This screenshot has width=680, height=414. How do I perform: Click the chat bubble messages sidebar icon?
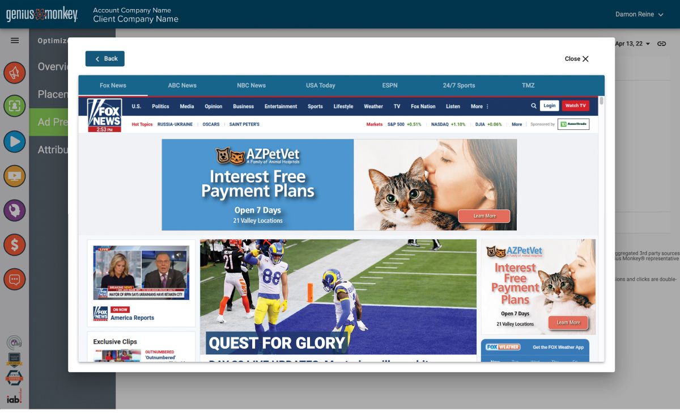click(15, 279)
